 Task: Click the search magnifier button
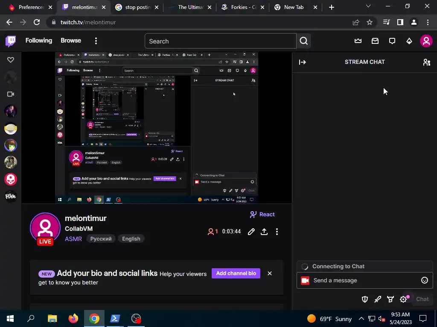click(x=304, y=41)
